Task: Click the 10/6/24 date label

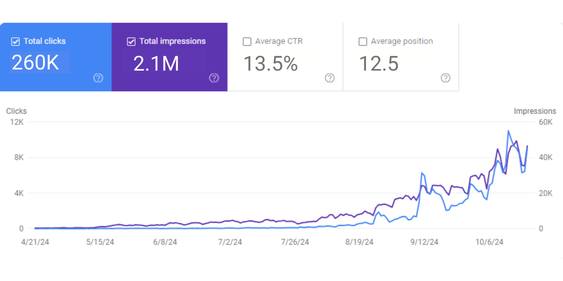Action: 489,242
